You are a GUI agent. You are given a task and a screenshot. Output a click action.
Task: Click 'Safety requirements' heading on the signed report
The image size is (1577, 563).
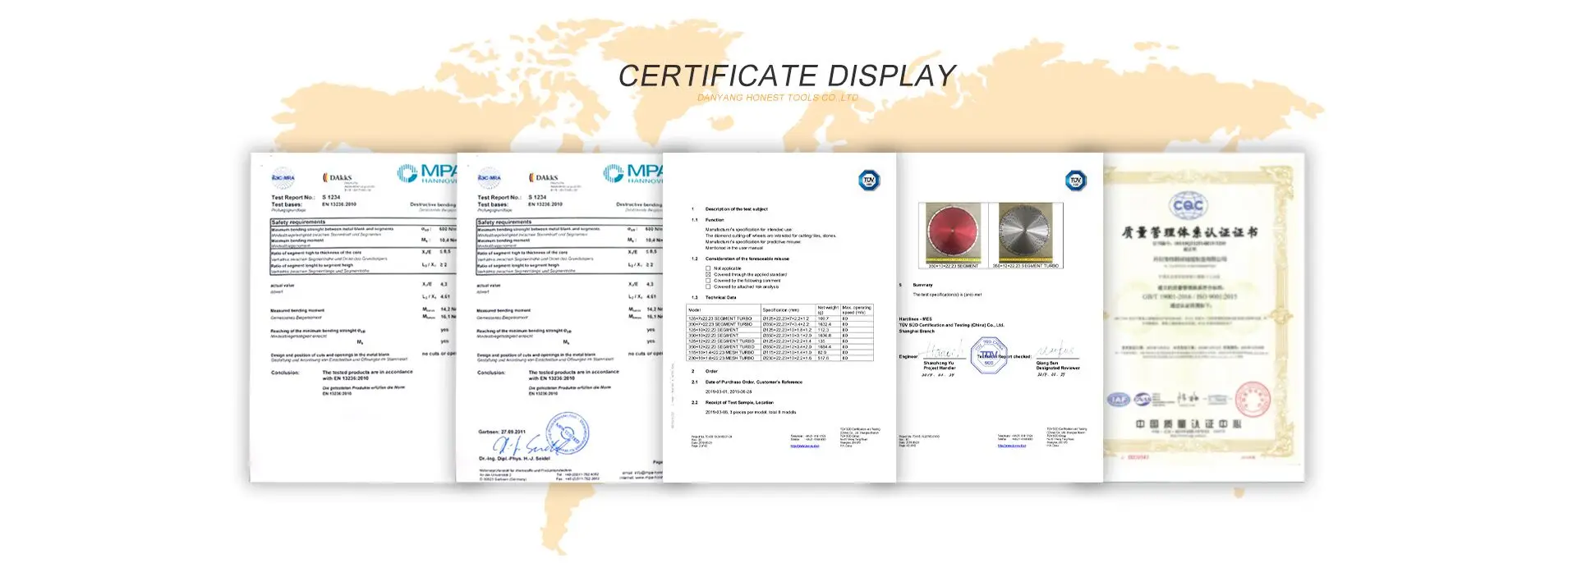click(504, 222)
